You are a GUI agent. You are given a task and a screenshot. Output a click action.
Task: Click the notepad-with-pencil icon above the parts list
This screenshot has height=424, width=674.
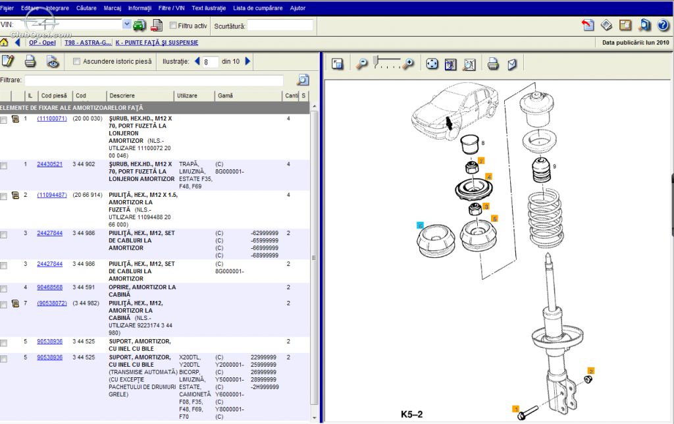(x=8, y=61)
